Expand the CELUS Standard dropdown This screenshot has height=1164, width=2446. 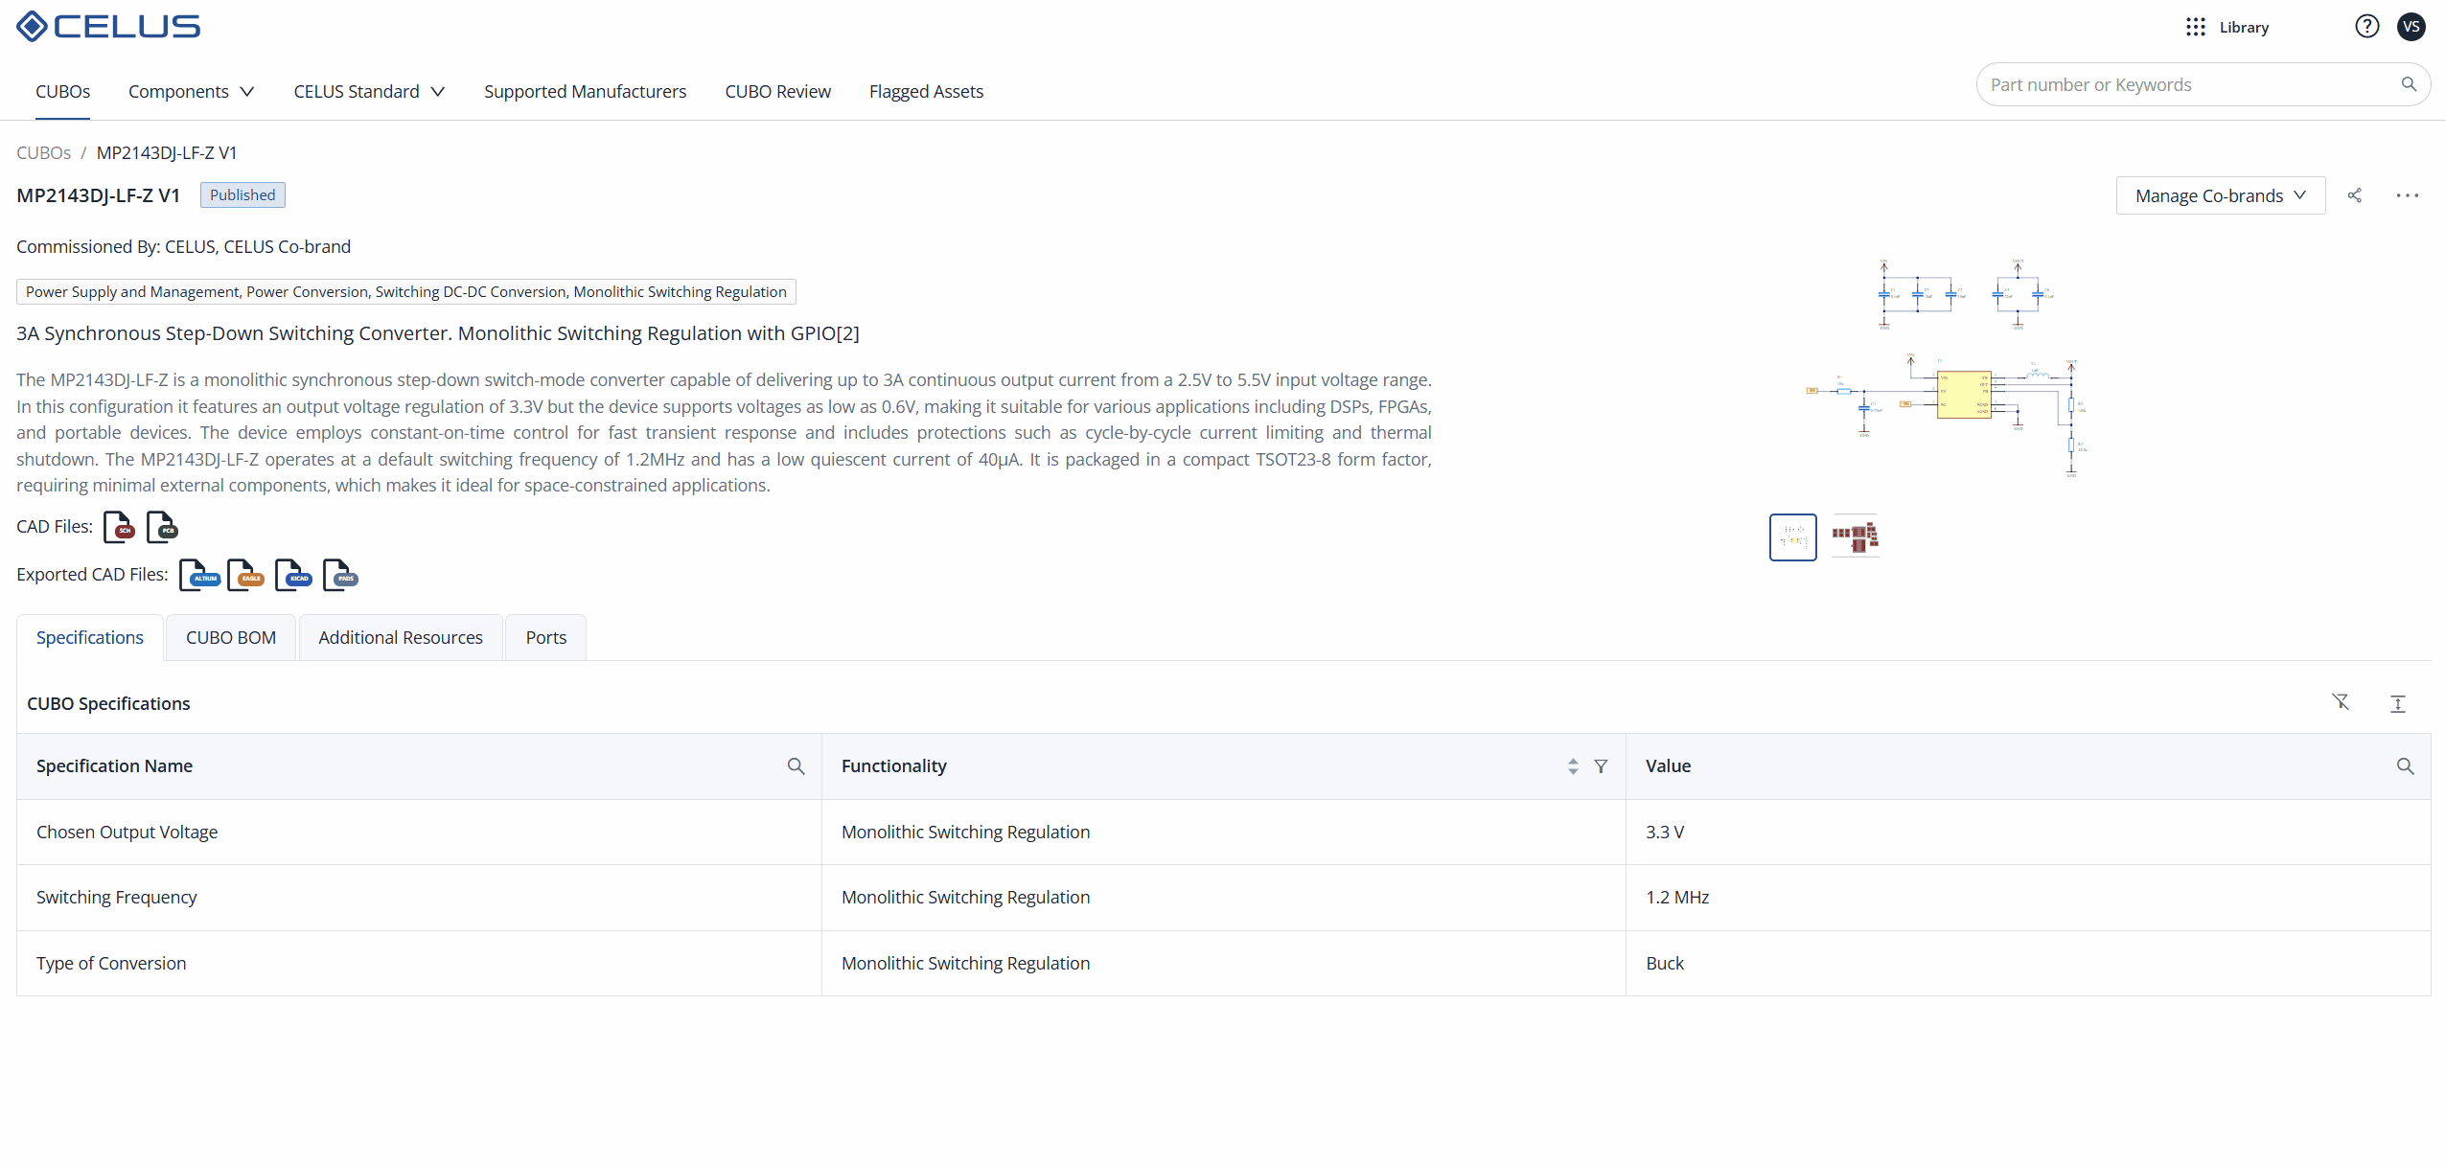pyautogui.click(x=369, y=91)
